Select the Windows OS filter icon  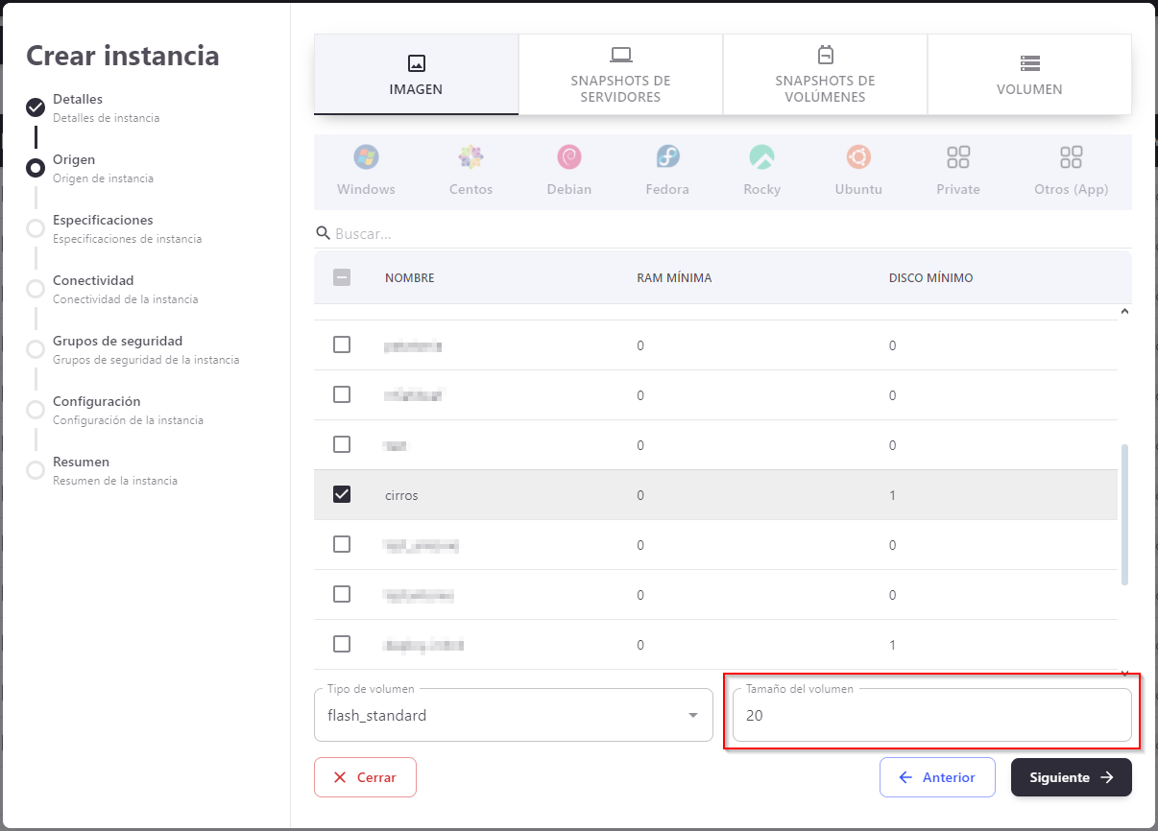click(x=366, y=157)
